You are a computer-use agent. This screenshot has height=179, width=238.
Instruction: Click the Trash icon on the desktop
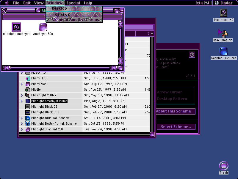[224, 166]
